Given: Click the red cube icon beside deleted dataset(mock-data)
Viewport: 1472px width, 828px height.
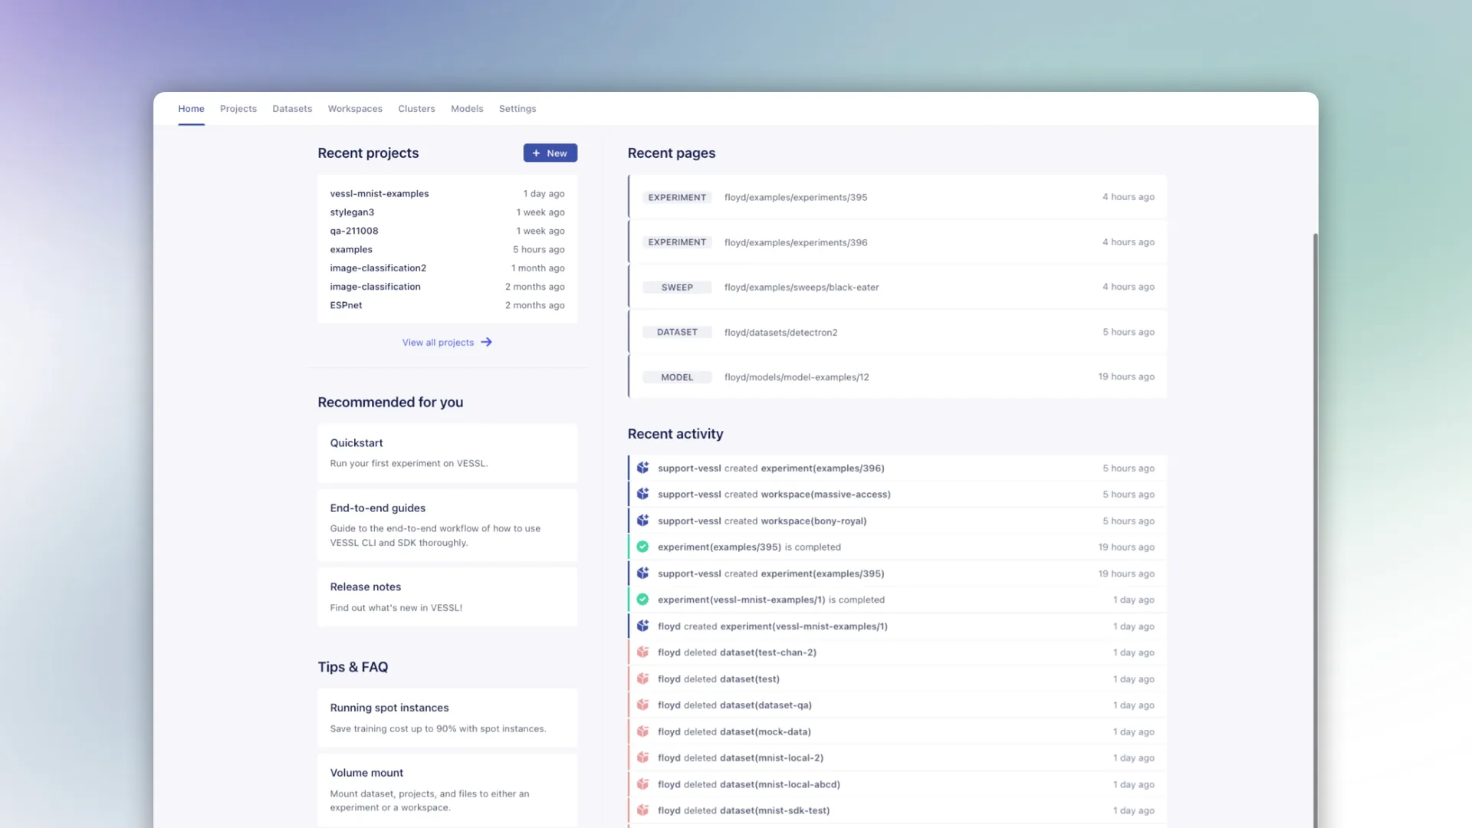Looking at the screenshot, I should click(x=642, y=731).
